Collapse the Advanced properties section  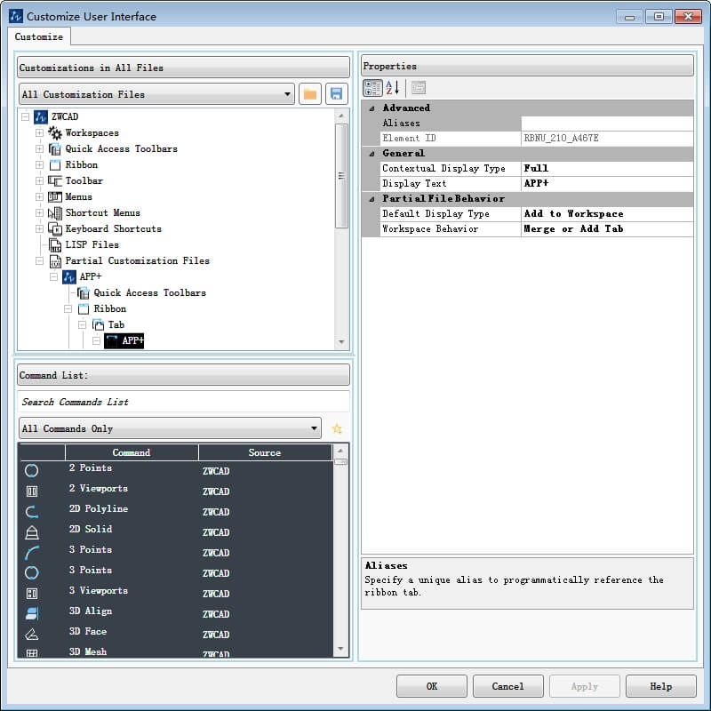point(371,108)
